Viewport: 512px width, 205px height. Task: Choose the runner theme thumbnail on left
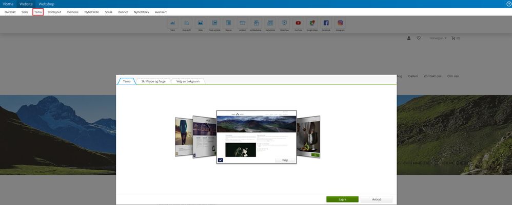click(184, 136)
